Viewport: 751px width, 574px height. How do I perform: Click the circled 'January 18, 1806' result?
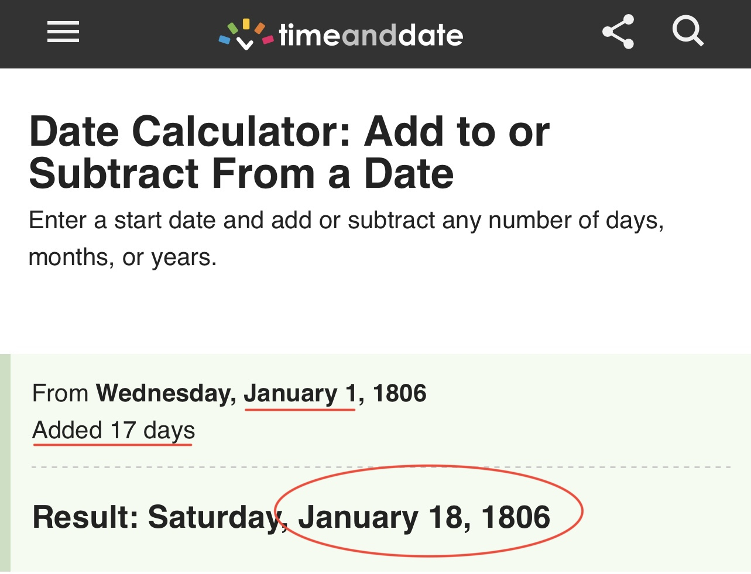click(424, 517)
